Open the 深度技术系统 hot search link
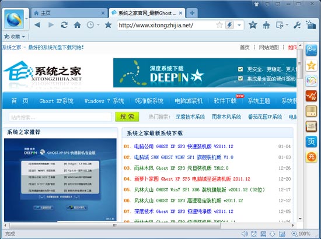Image resolution: width=321 pixels, height=239 pixels. (190, 117)
